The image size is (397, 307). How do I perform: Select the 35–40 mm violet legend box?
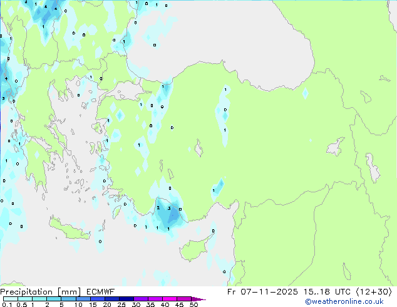(x=155, y=299)
